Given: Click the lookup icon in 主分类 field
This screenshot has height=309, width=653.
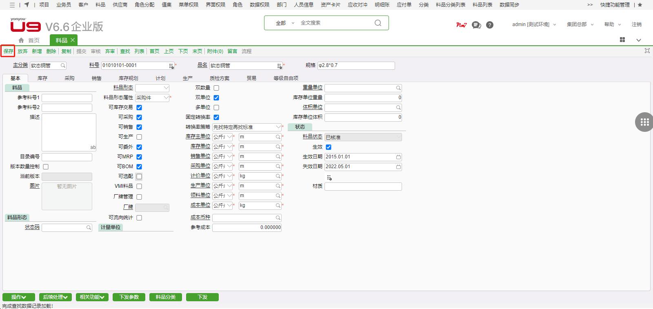Looking at the screenshot, I should [x=63, y=66].
